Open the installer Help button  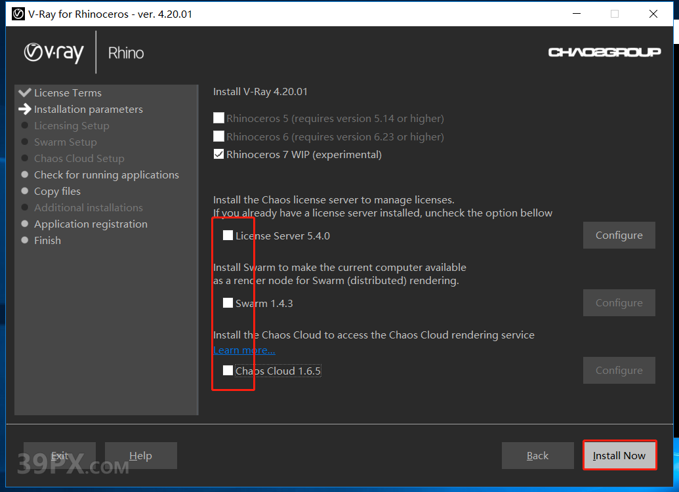[x=140, y=456]
